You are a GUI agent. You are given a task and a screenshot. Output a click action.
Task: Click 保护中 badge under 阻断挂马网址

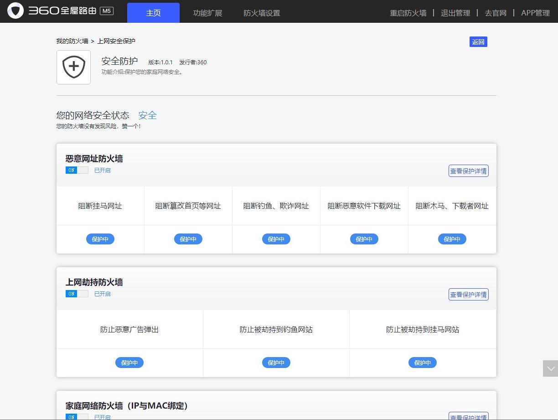[100, 239]
